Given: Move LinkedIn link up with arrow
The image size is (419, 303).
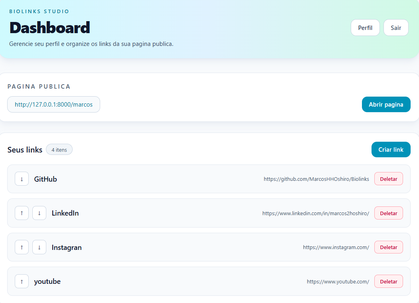Looking at the screenshot, I should point(22,213).
